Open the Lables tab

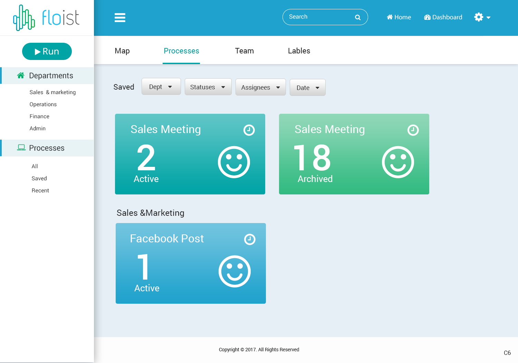(x=299, y=51)
